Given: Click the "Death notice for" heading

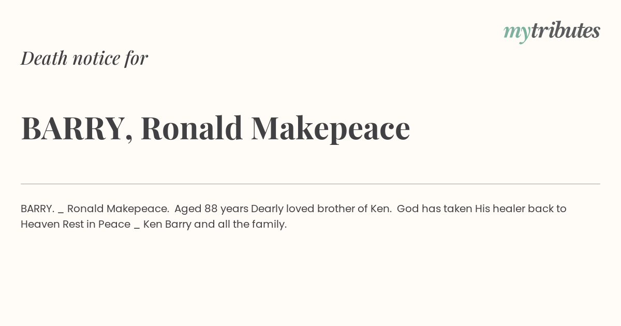Looking at the screenshot, I should point(84,58).
